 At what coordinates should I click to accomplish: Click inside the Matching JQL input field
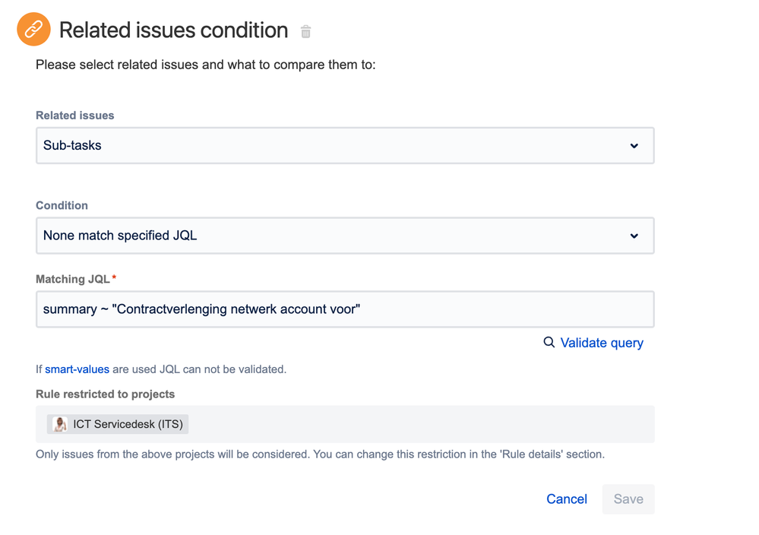[x=345, y=309]
